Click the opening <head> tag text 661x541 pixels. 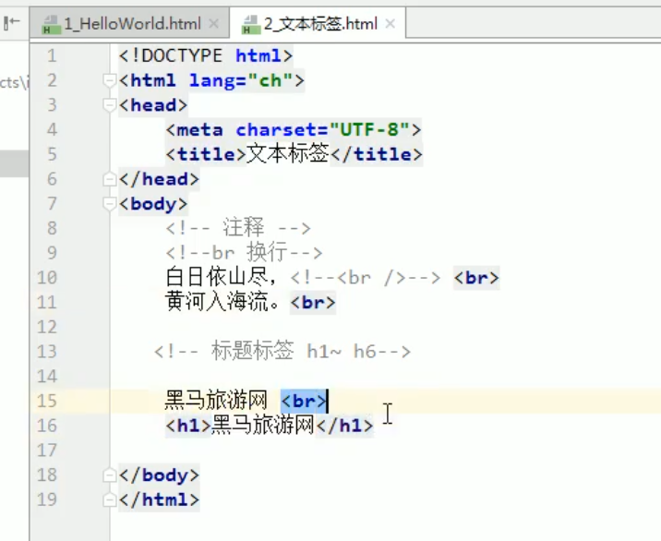(153, 105)
